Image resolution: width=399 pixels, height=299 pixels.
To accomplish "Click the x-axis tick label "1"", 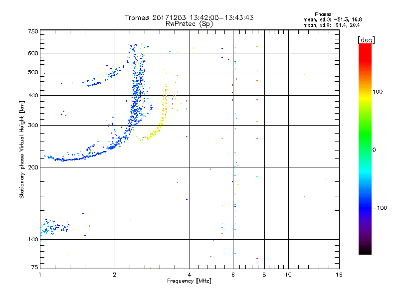I will coord(40,275).
